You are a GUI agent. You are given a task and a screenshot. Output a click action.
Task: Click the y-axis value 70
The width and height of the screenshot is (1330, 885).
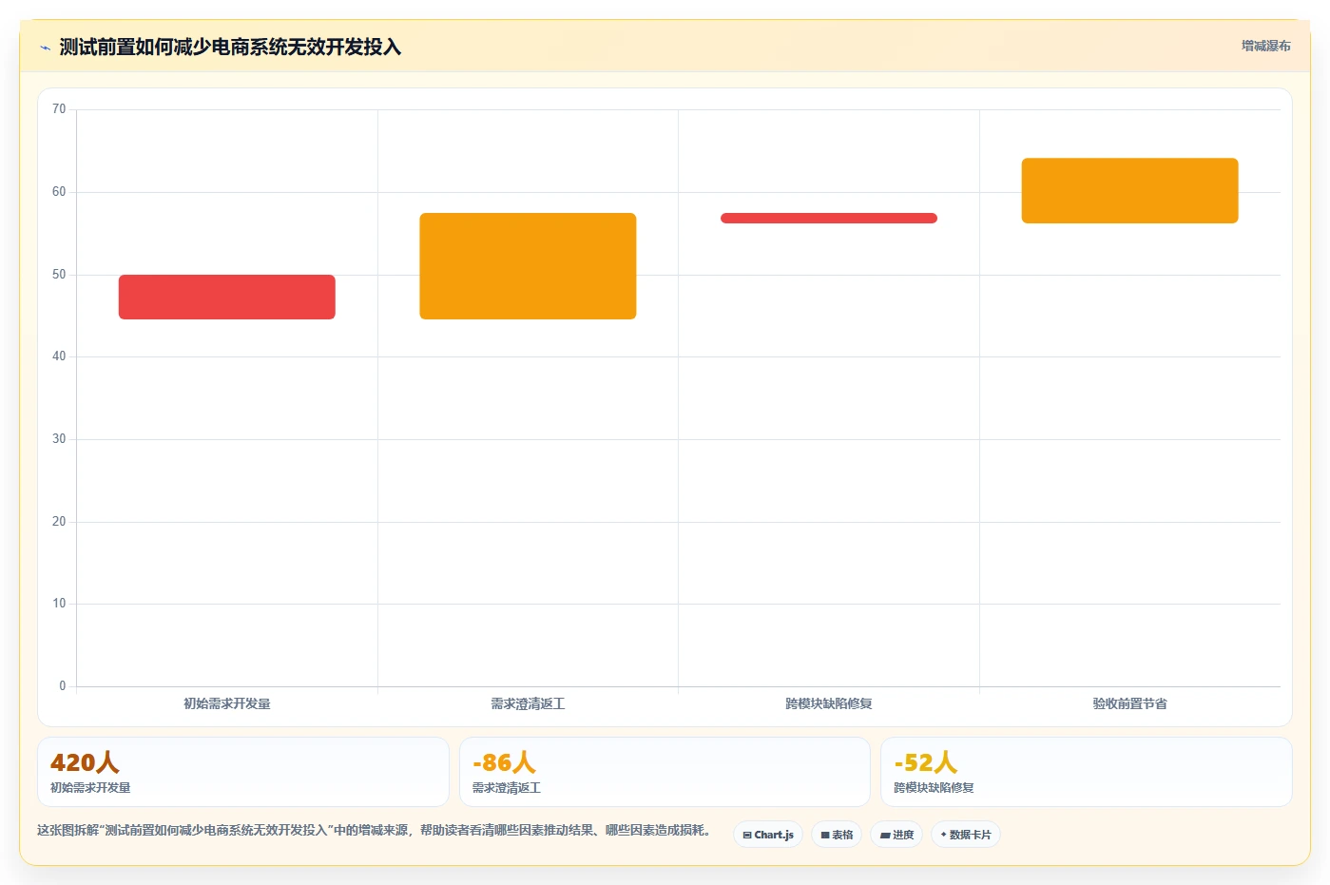click(x=59, y=109)
